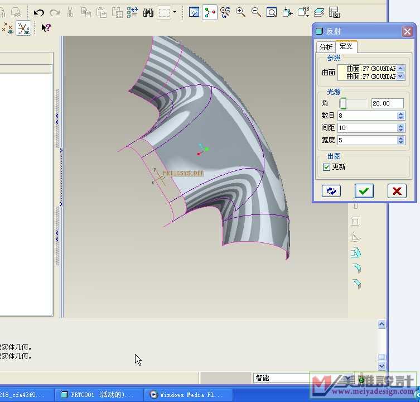Toggle the spin center display icon

[210, 12]
